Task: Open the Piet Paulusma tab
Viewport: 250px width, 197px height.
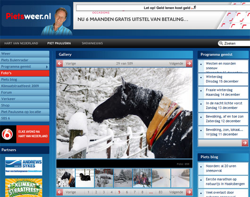Action: coord(59,43)
